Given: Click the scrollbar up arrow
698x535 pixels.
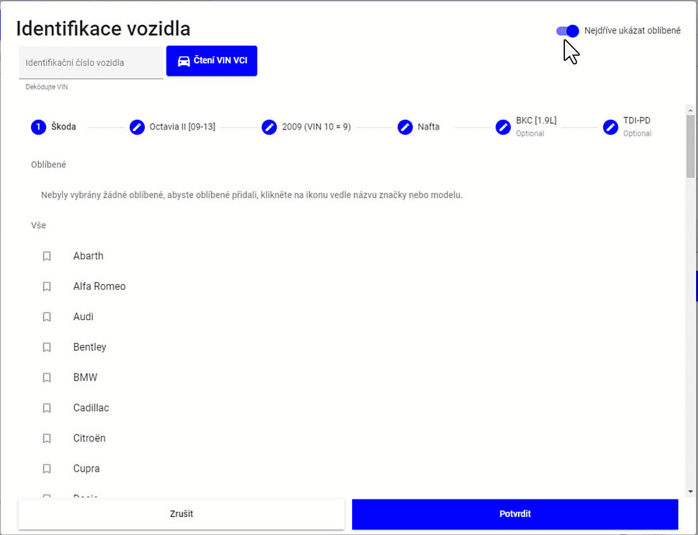Looking at the screenshot, I should pyautogui.click(x=690, y=110).
